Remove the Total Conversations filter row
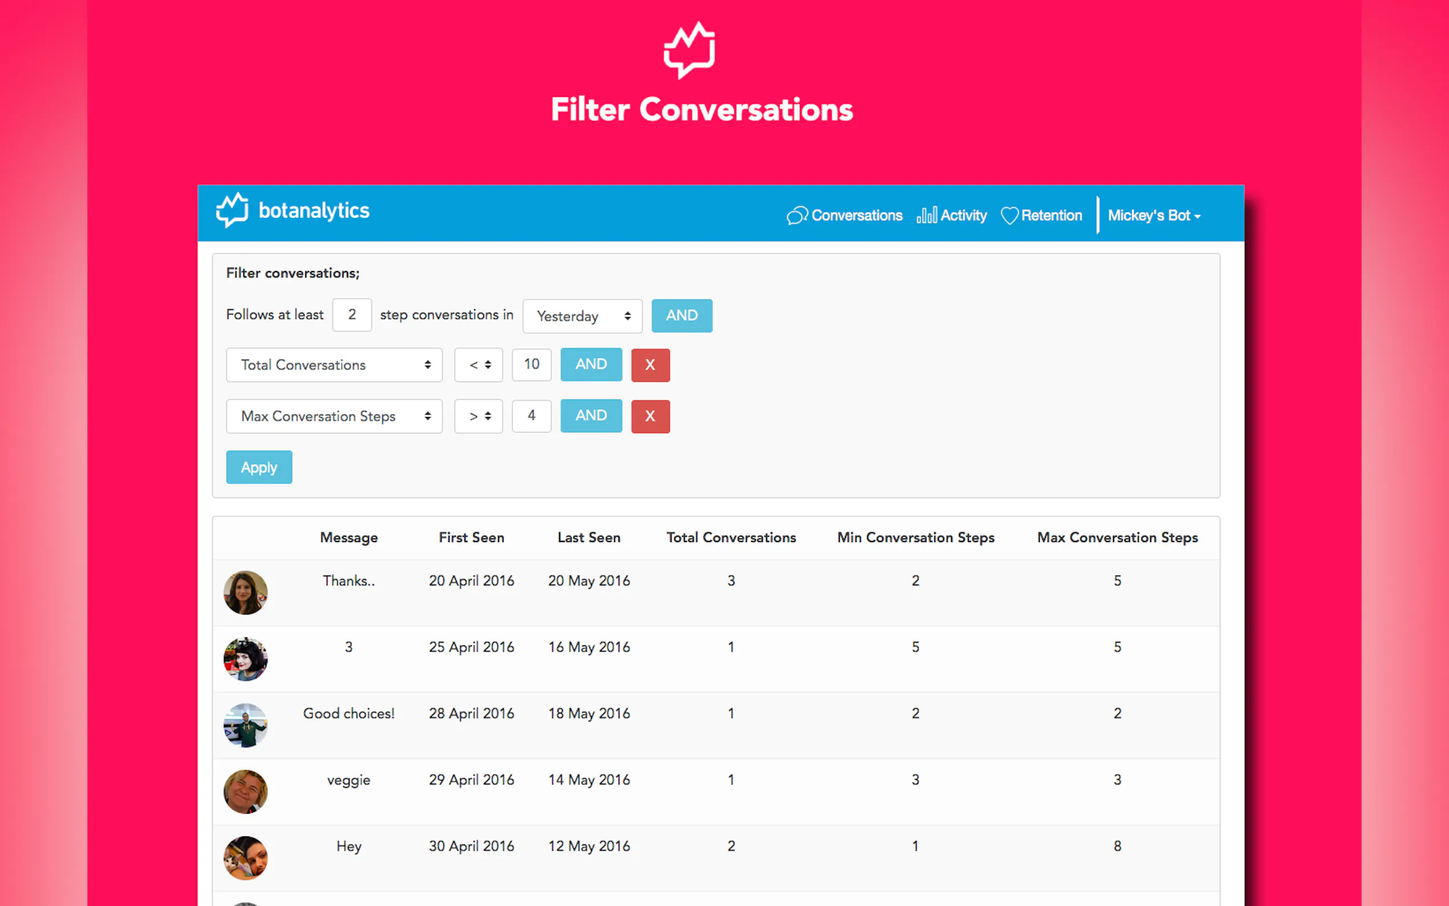Viewport: 1449px width, 906px height. (650, 365)
